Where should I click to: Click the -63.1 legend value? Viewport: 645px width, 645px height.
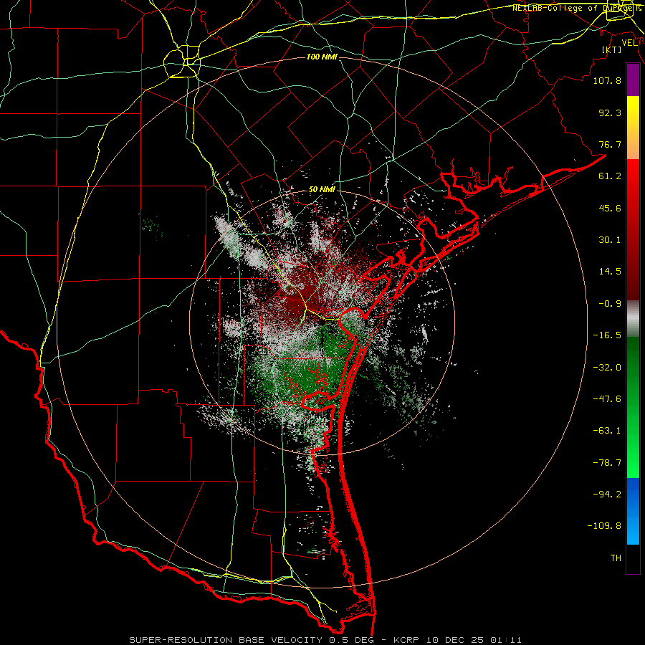[x=607, y=431]
